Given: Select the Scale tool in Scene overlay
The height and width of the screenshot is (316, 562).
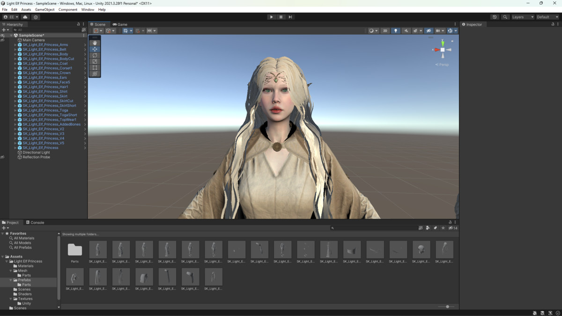Looking at the screenshot, I should coord(95,61).
